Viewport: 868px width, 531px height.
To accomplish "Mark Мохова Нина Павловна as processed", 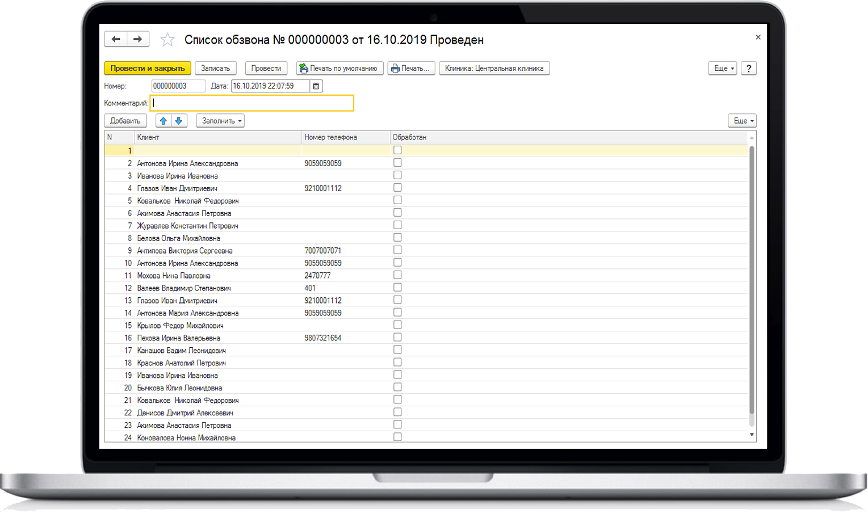I will (397, 275).
